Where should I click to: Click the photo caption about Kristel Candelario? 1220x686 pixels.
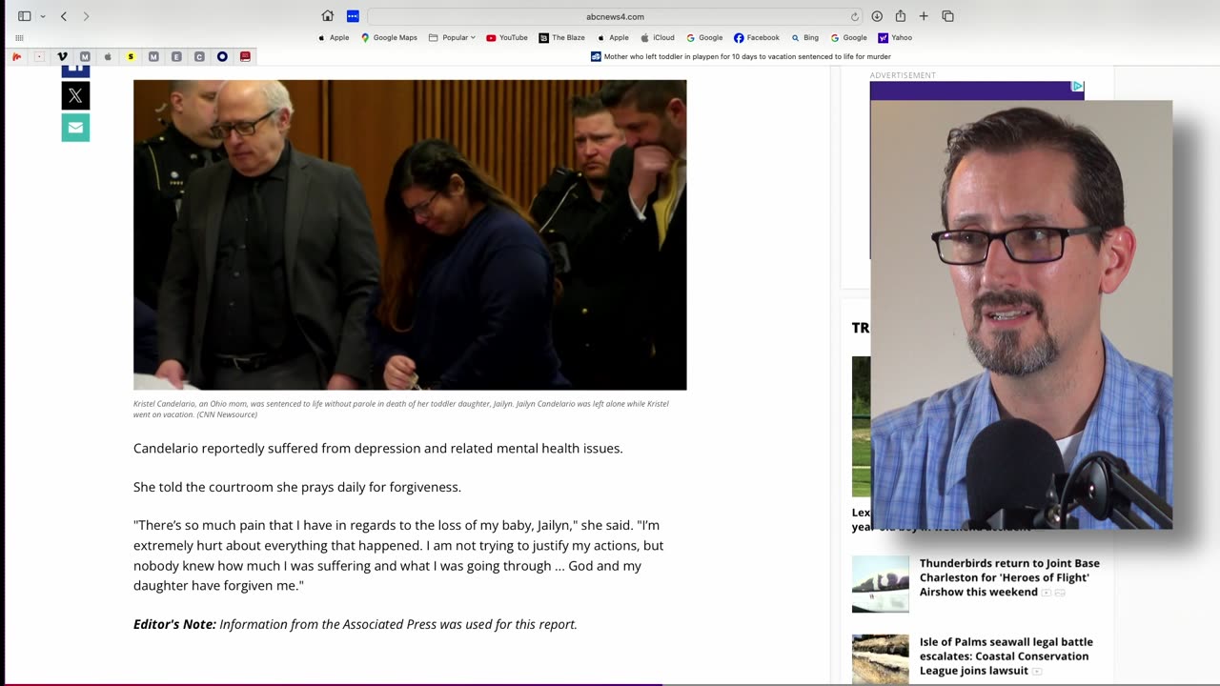pos(401,409)
